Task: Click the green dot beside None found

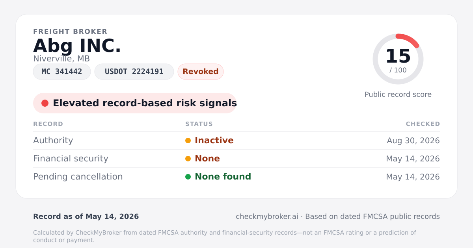Action: pos(188,177)
